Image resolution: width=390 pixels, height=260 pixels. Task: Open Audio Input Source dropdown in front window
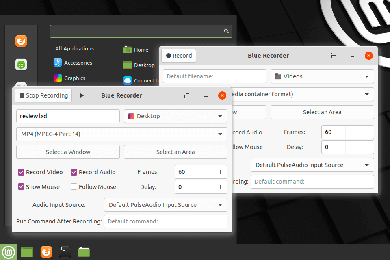(x=166, y=205)
